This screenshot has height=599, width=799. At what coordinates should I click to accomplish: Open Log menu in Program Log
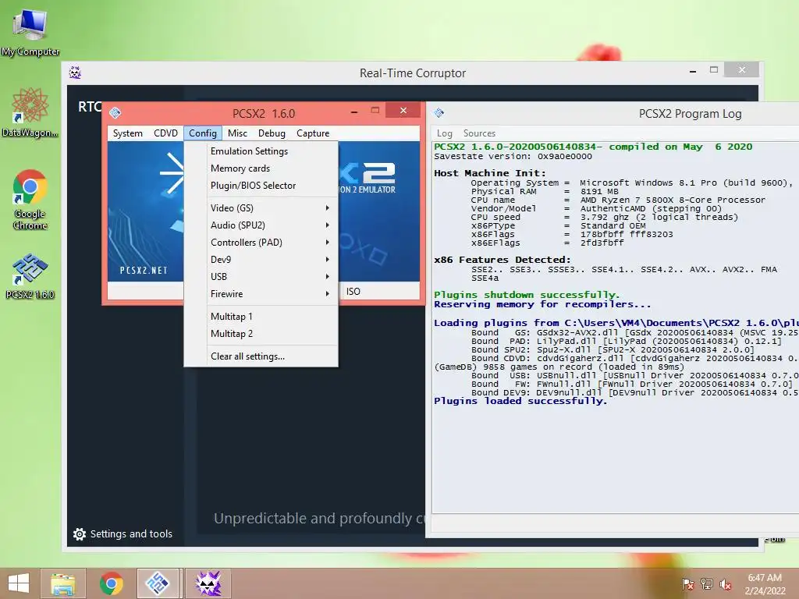point(444,133)
